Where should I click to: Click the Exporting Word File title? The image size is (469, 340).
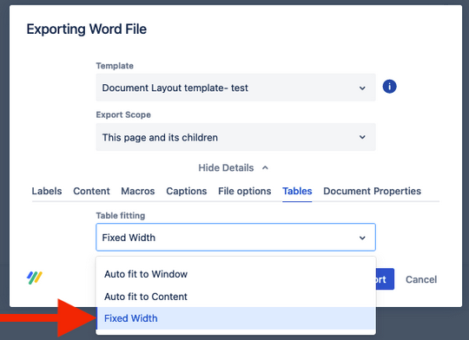(87, 29)
